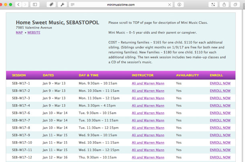The width and height of the screenshot is (245, 162).
Task: Click the key password extension icon
Action: (x=63, y=4)
